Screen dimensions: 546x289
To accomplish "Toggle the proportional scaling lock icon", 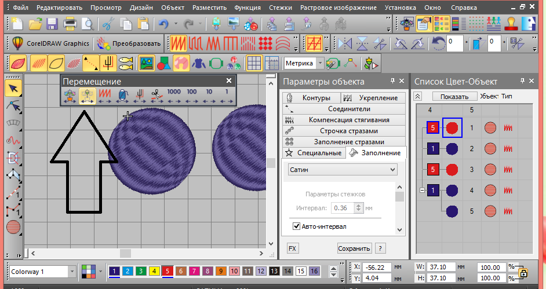I will click(523, 273).
